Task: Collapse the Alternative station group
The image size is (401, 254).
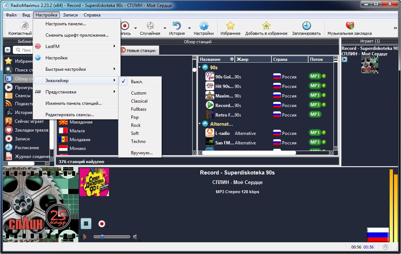Action: (200, 124)
